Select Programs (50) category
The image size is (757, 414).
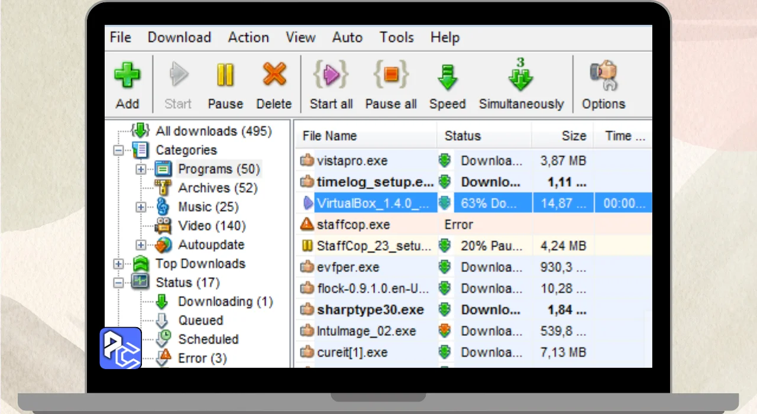click(219, 169)
